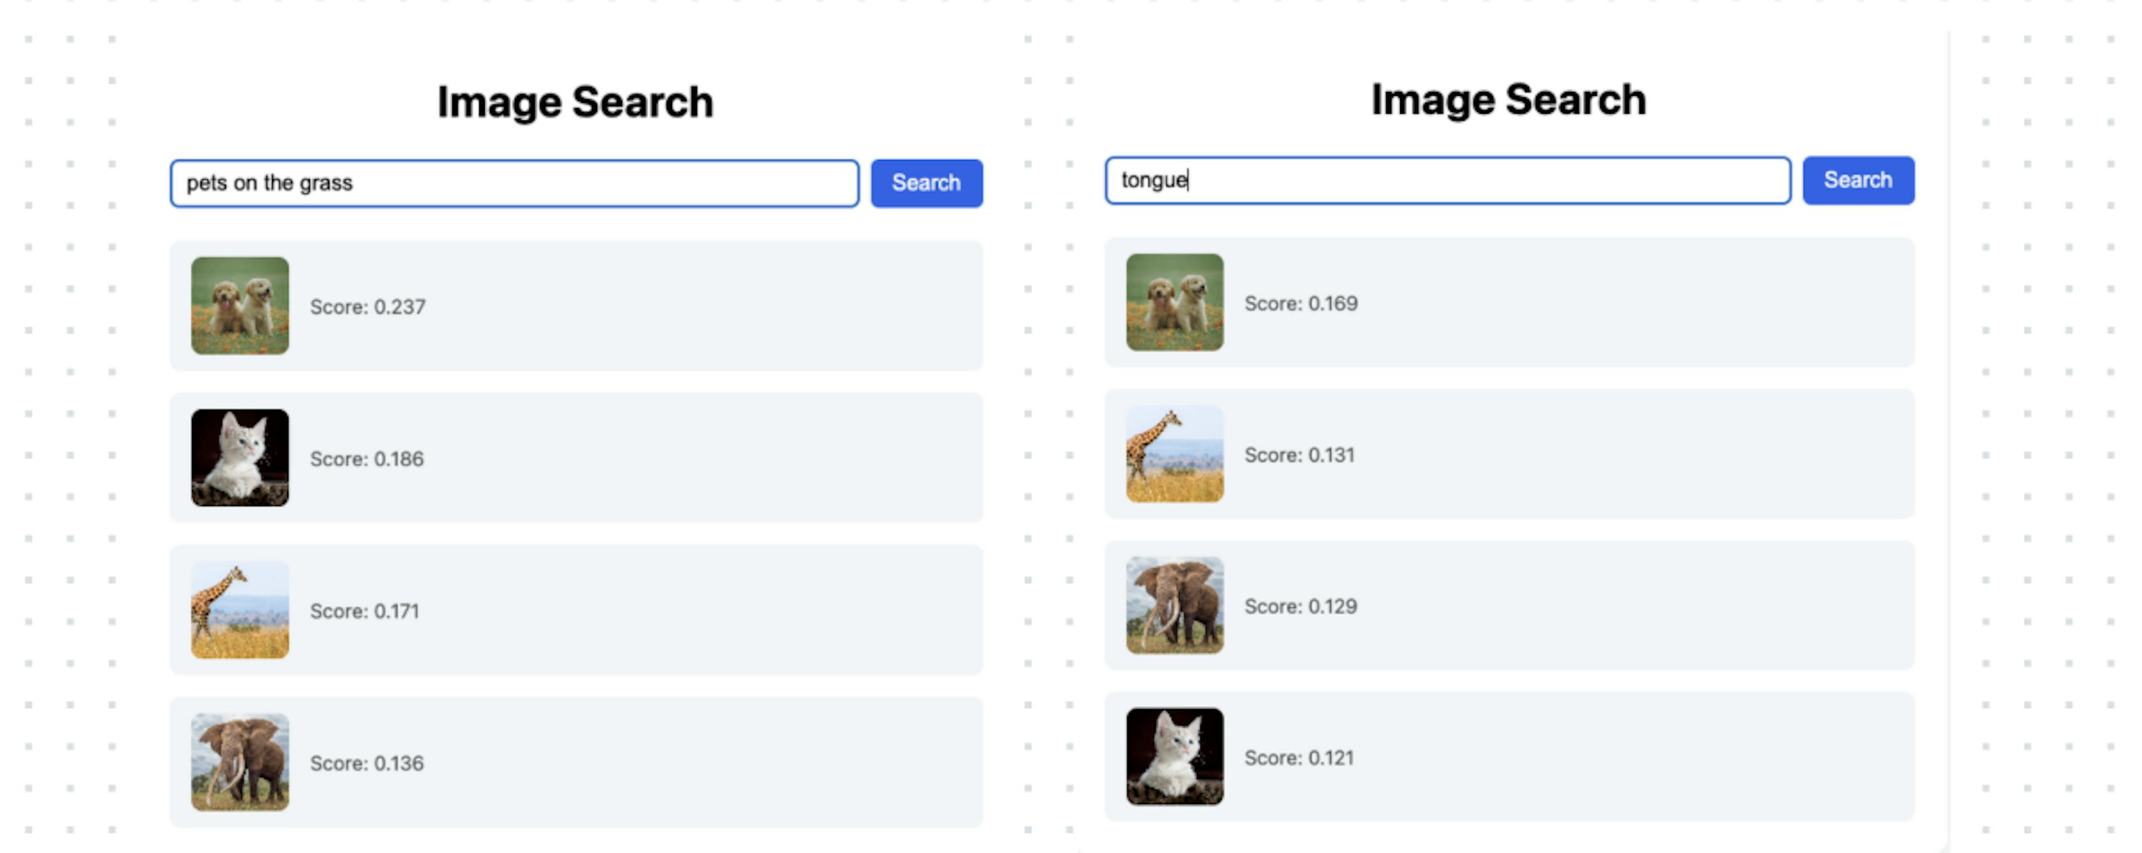The width and height of the screenshot is (2142, 853).
Task: Select the "Score: 0.171" result text
Action: point(364,611)
